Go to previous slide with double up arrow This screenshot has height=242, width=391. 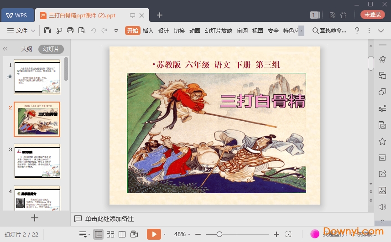click(371, 192)
